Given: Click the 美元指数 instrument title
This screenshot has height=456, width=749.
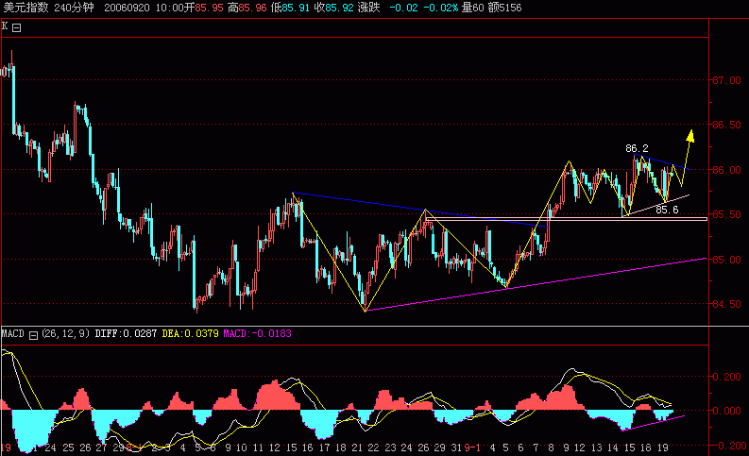Looking at the screenshot, I should coord(26,8).
